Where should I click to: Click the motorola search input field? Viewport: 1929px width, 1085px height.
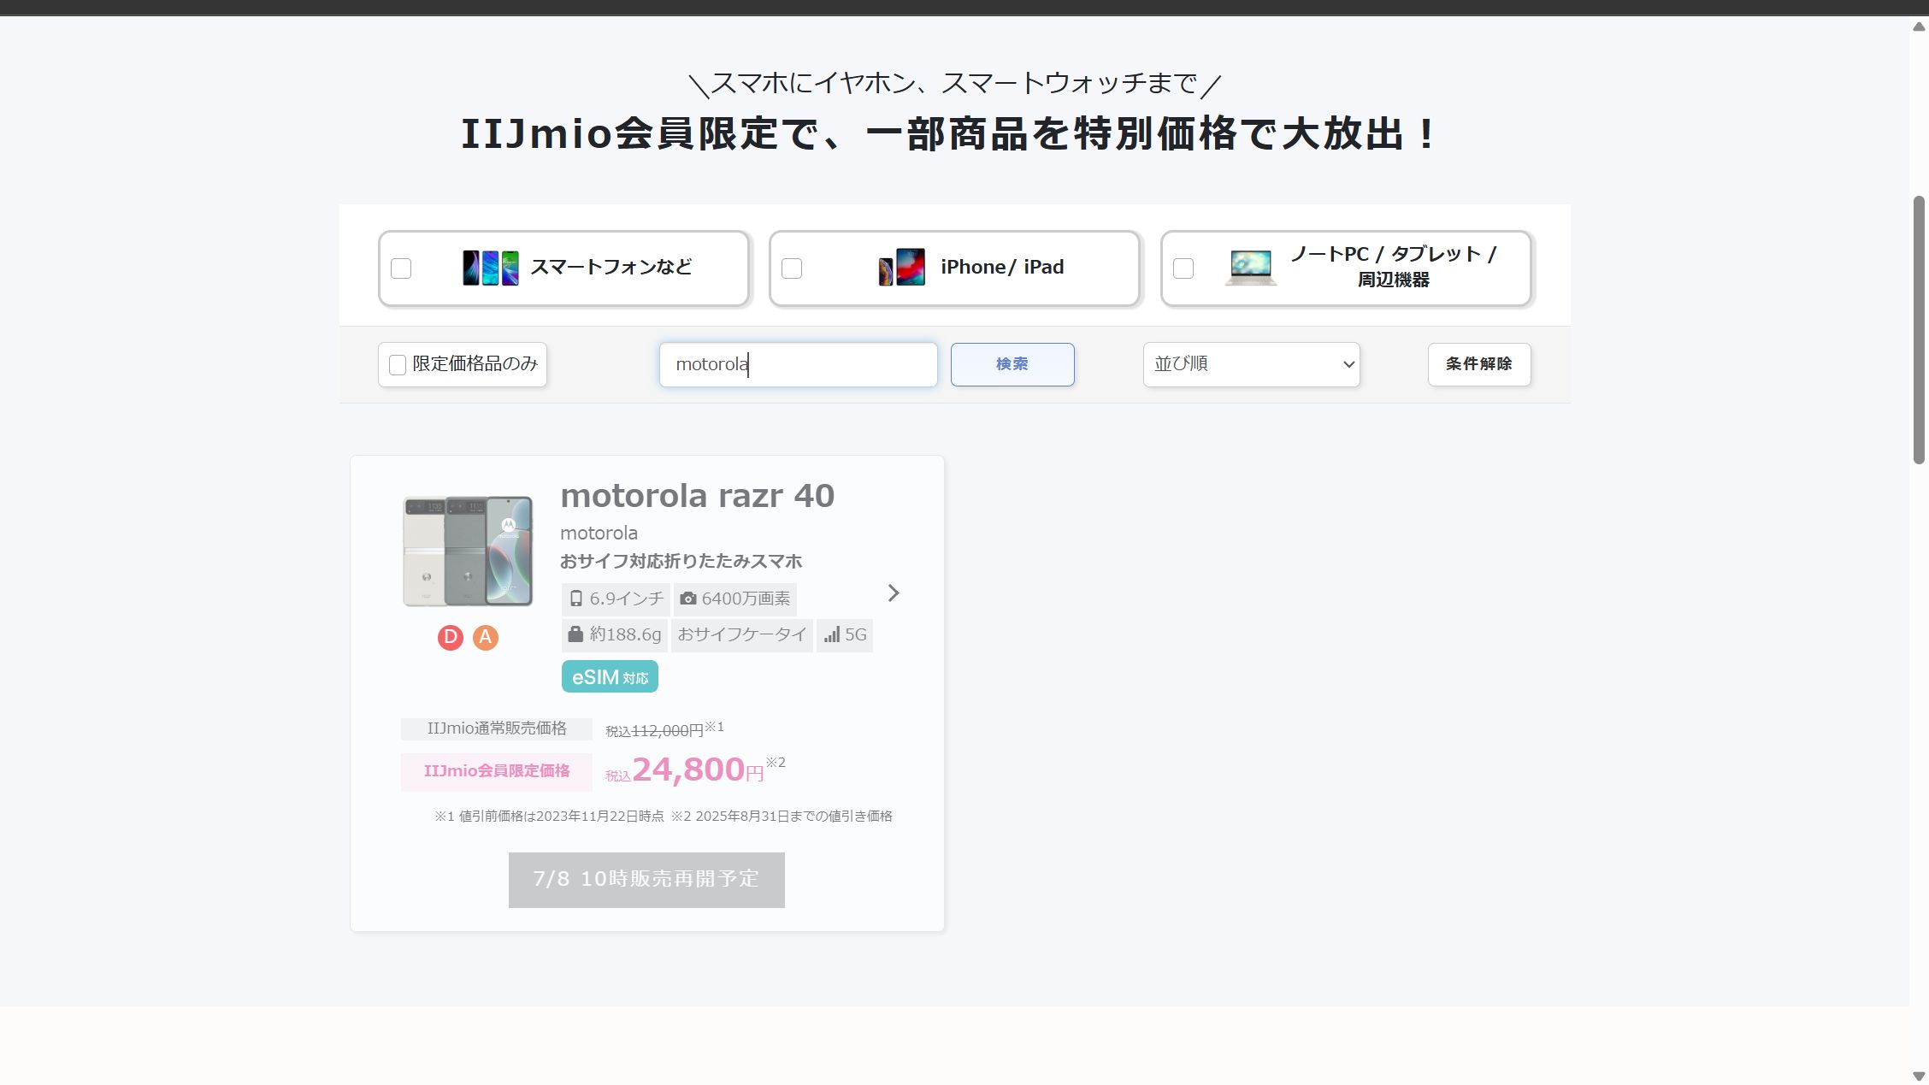tap(798, 364)
